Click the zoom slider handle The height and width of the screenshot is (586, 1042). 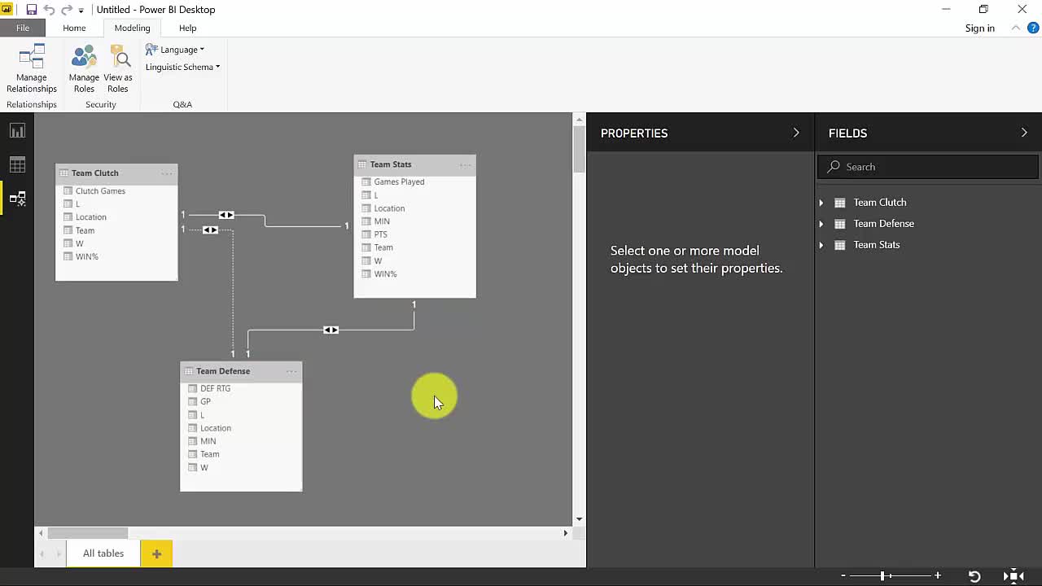(x=882, y=576)
